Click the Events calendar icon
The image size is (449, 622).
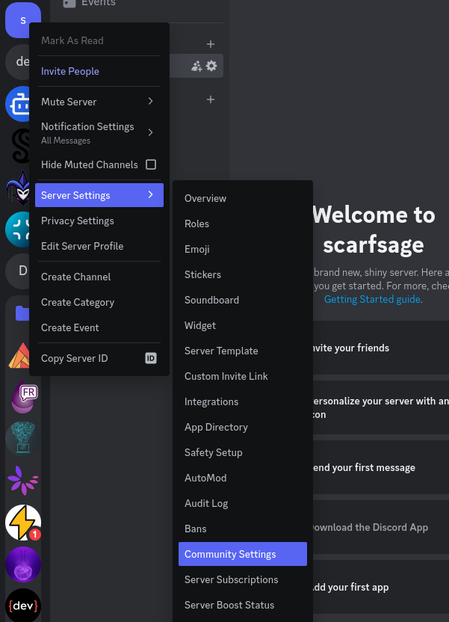(x=69, y=3)
